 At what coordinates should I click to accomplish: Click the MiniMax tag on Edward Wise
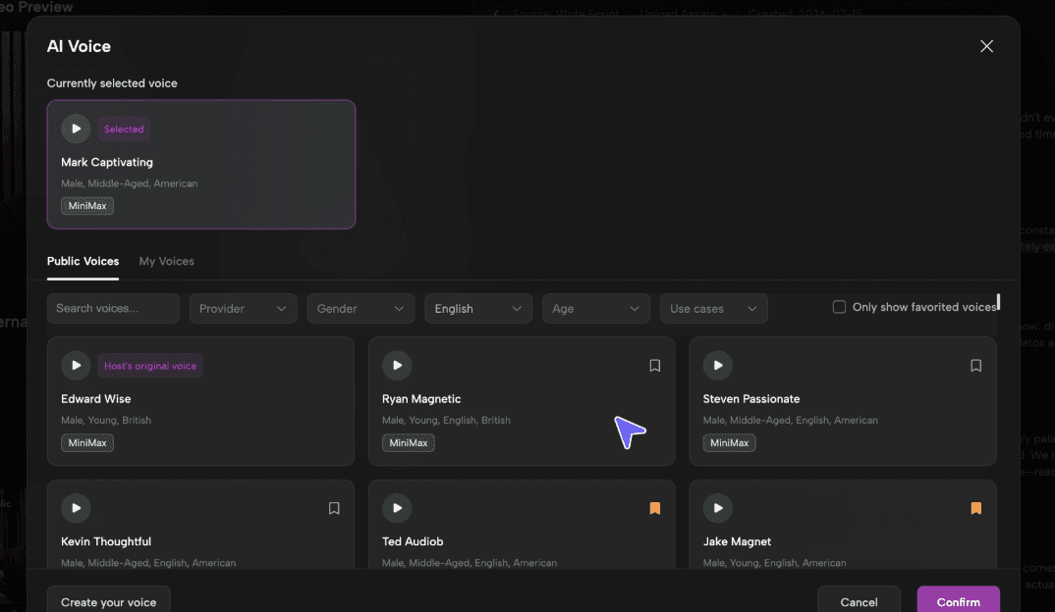pos(87,442)
